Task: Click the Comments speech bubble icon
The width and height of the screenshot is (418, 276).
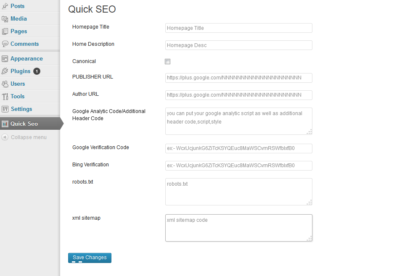Action: (5, 44)
